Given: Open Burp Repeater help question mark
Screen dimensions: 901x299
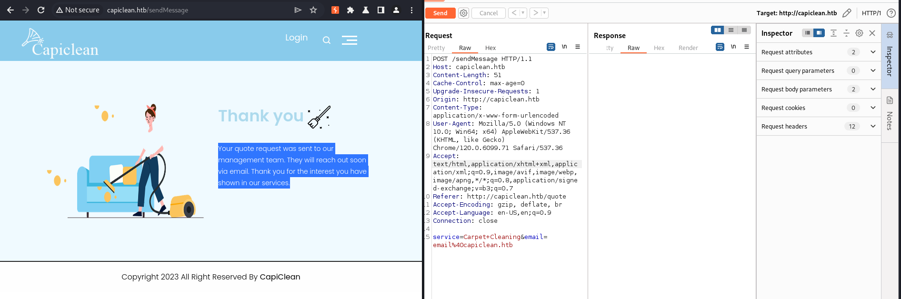Looking at the screenshot, I should tap(891, 13).
